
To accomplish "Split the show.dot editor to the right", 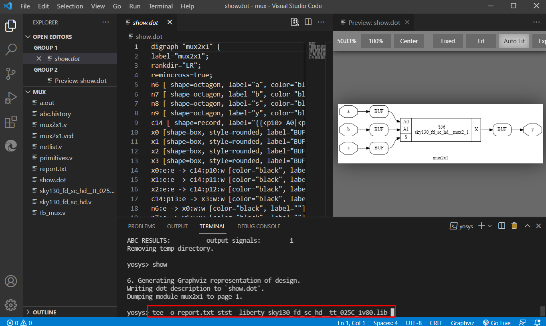I will (308, 22).
